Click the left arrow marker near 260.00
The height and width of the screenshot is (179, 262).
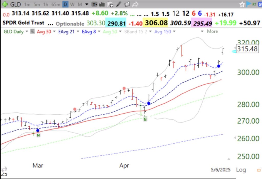click(x=235, y=138)
